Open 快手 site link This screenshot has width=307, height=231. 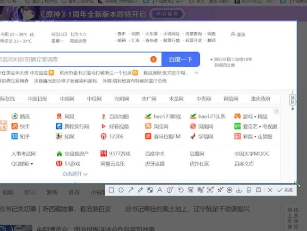pos(25,126)
